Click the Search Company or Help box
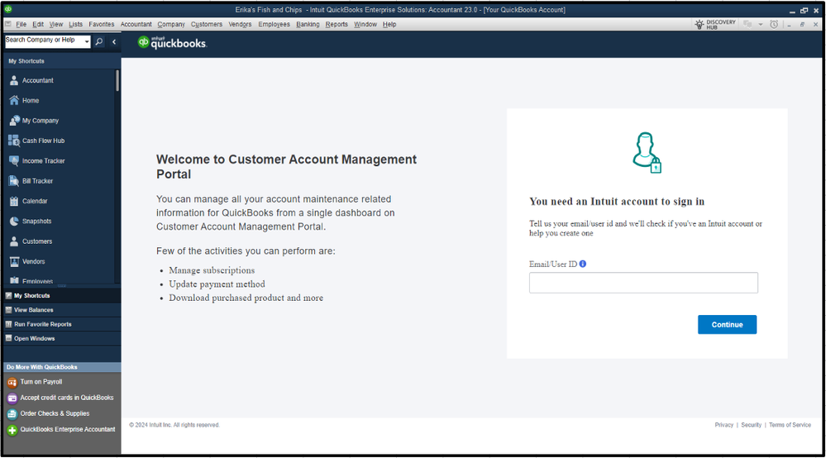 pos(45,41)
